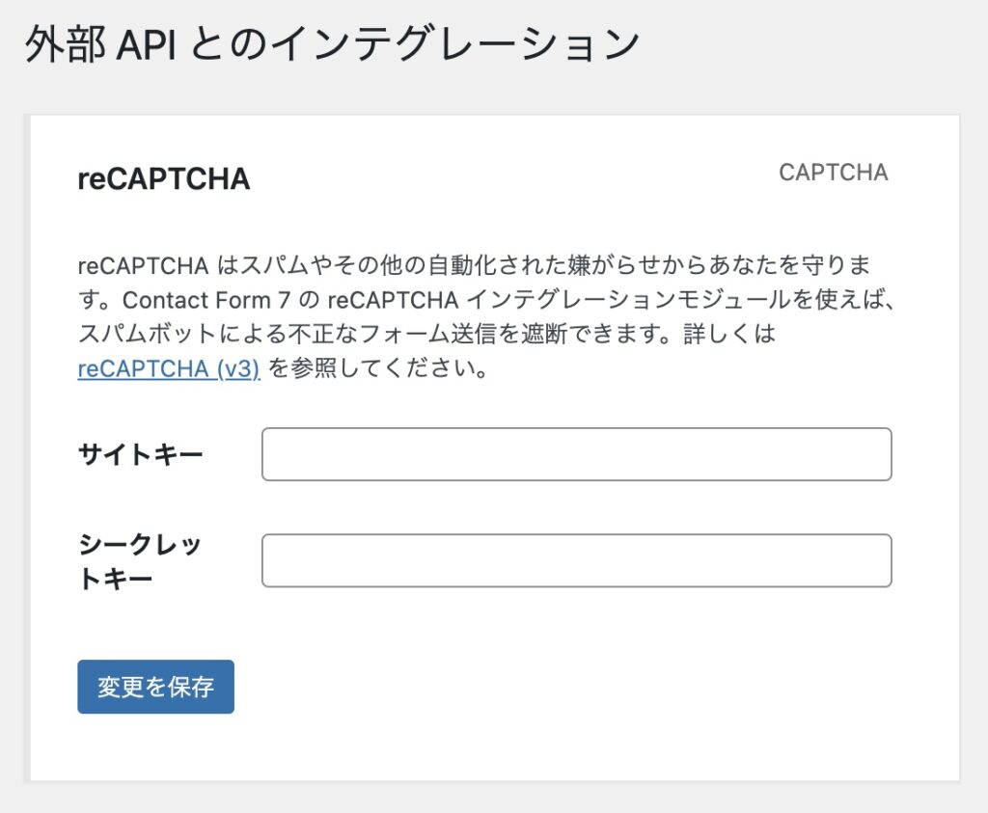This screenshot has height=813, width=988.
Task: Focus the シークレットキー text box
Action: [576, 560]
